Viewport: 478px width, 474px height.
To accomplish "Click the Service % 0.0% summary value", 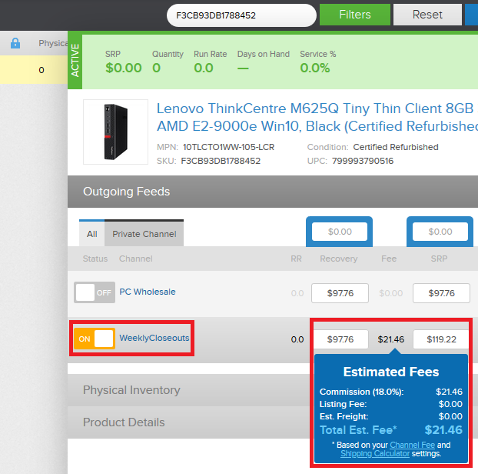I will tap(315, 68).
